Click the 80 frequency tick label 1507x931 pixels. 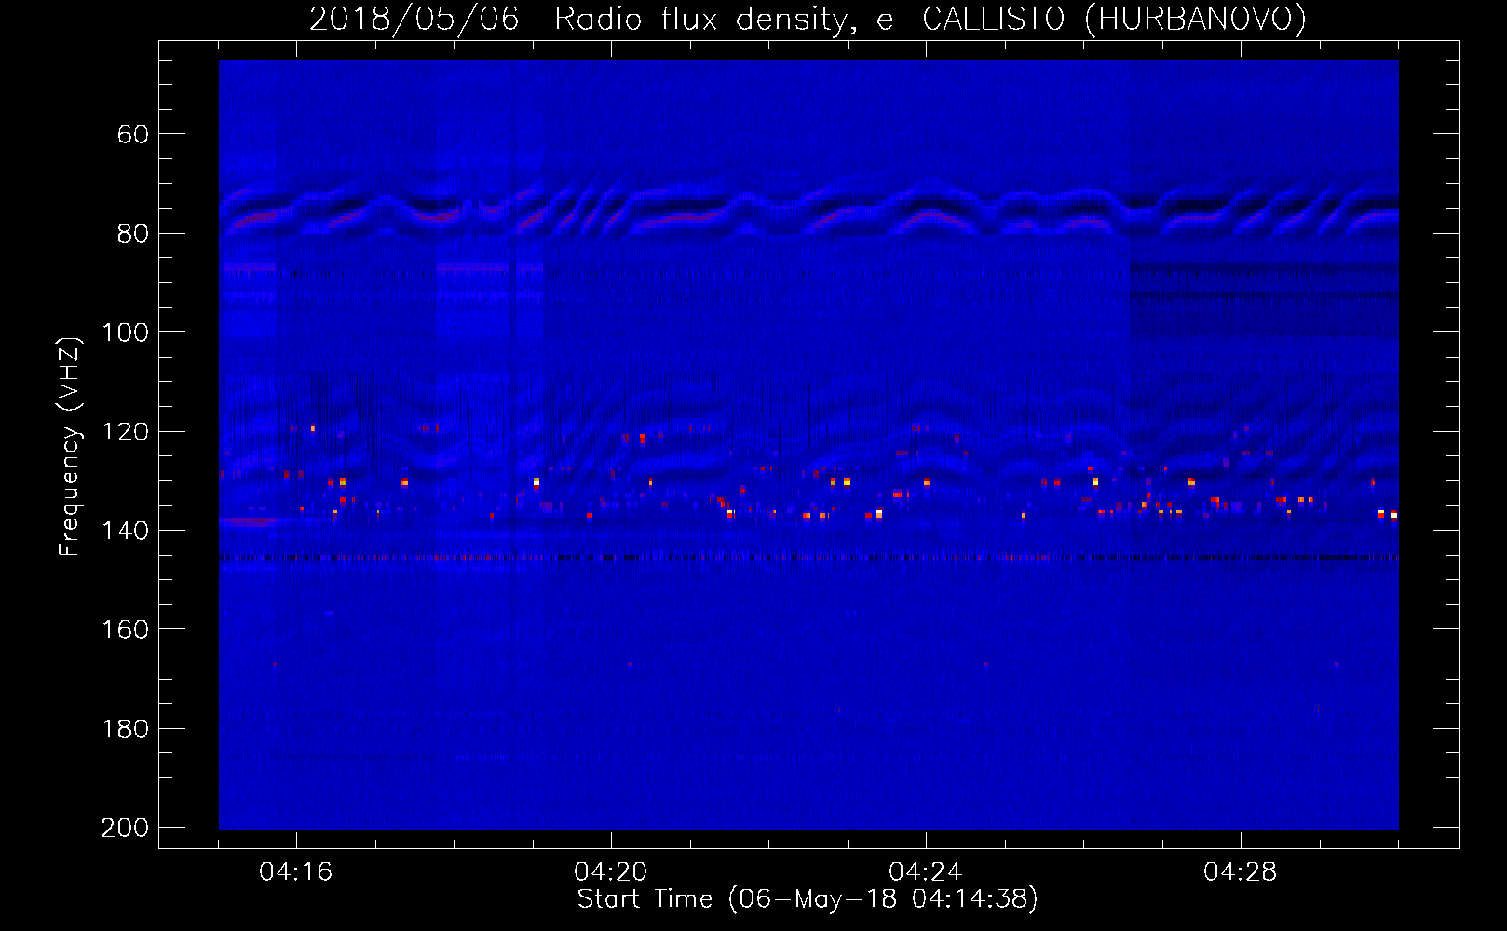[133, 234]
